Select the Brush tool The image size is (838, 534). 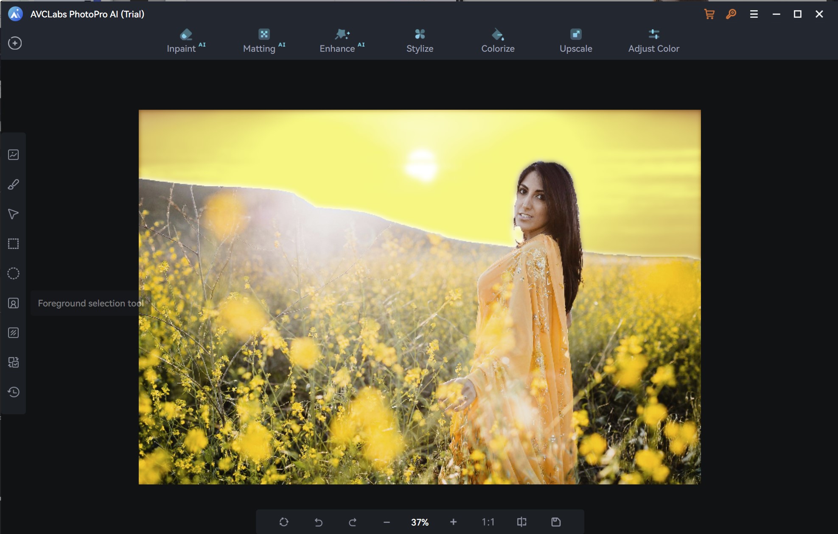14,184
